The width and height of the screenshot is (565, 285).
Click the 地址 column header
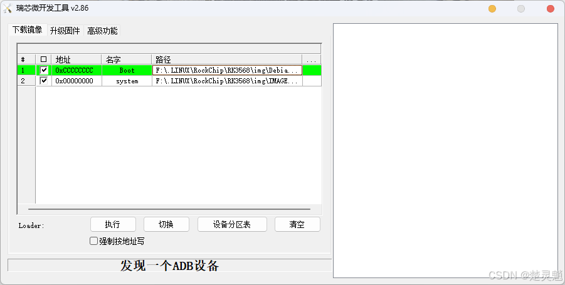[x=77, y=60]
